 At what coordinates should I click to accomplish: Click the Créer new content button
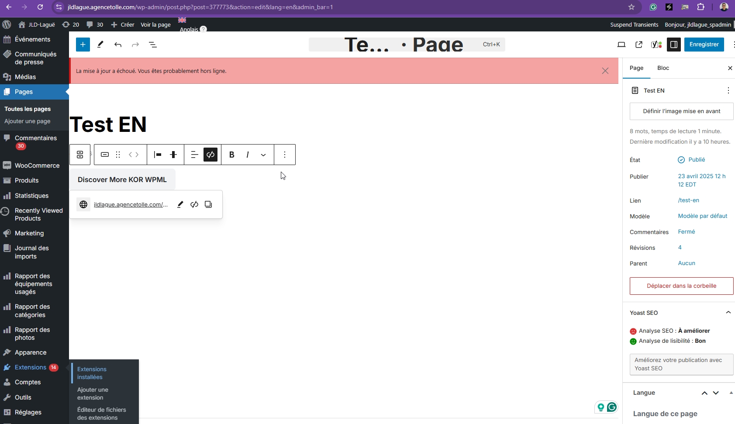122,24
